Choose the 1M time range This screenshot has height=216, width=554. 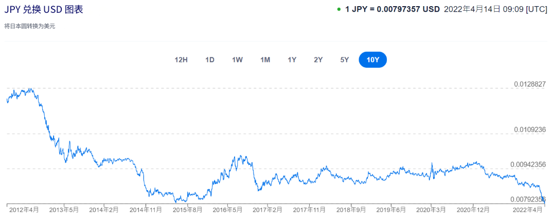tap(265, 60)
